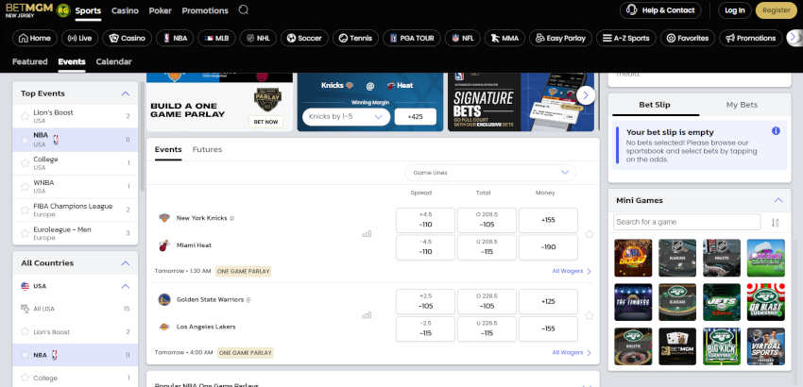Screen dimensions: 803x387
Task: Advance the sports nav with right arrow
Action: 794,38
